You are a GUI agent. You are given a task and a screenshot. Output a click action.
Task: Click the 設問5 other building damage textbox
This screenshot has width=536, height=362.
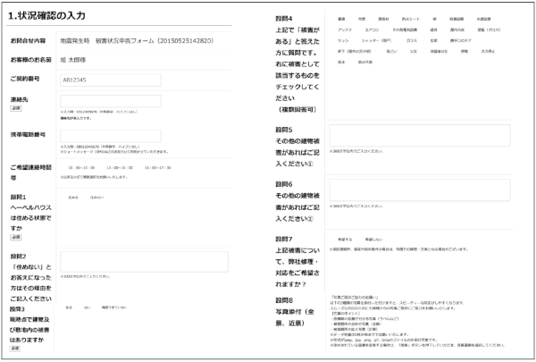tap(419, 135)
